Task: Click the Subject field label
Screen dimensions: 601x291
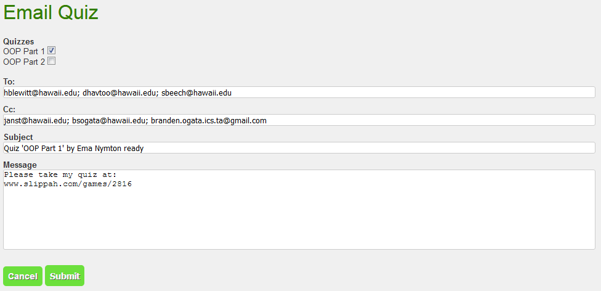Action: click(x=18, y=137)
